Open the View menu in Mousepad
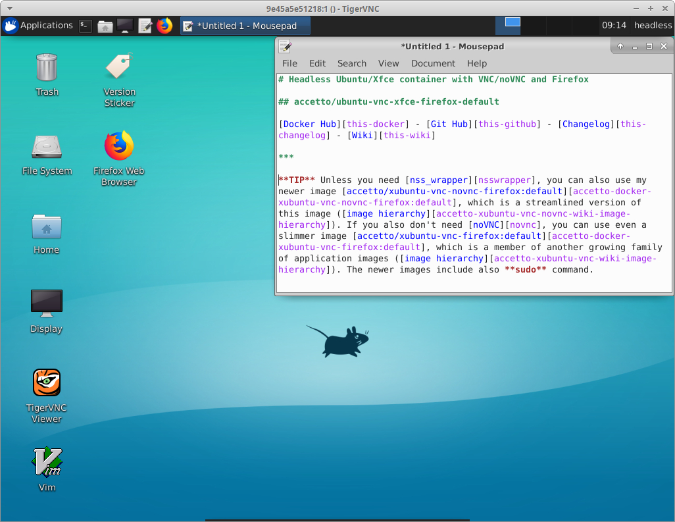 pyautogui.click(x=388, y=63)
